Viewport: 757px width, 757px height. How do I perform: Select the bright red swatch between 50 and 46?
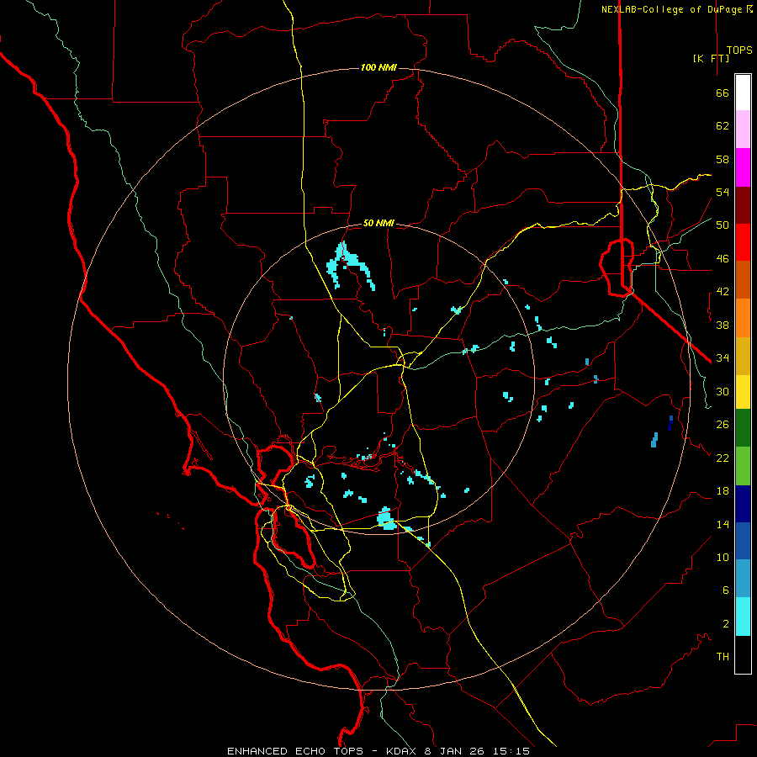coord(743,242)
